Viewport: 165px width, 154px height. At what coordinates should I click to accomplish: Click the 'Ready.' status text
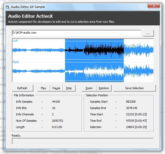click(16, 135)
